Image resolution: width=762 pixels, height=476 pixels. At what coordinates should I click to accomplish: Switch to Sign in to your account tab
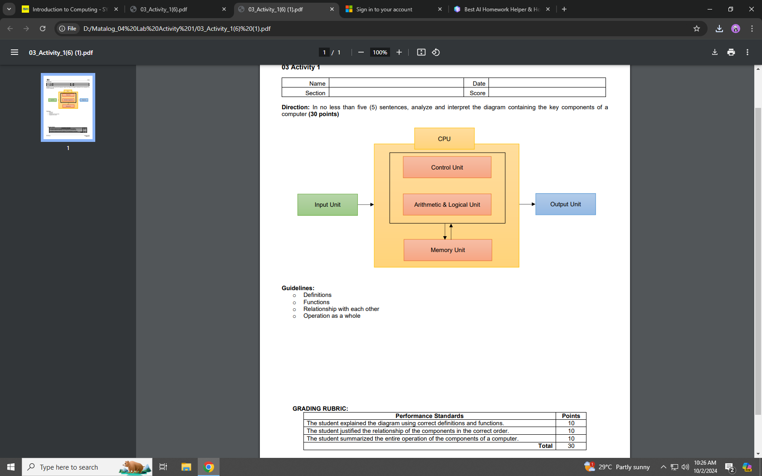click(394, 9)
